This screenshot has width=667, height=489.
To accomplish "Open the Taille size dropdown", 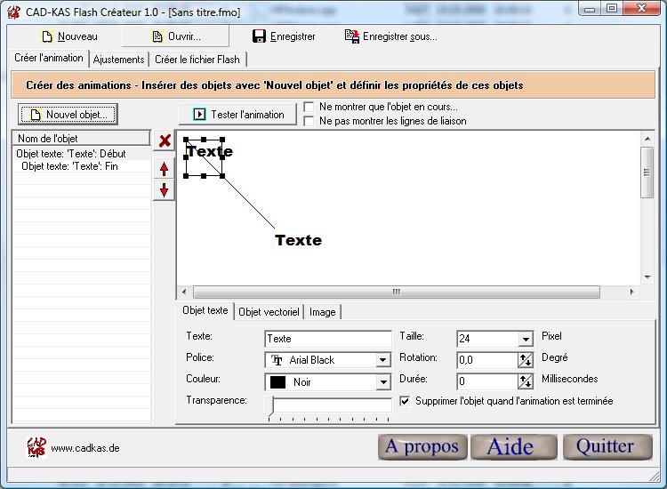I will pyautogui.click(x=525, y=339).
